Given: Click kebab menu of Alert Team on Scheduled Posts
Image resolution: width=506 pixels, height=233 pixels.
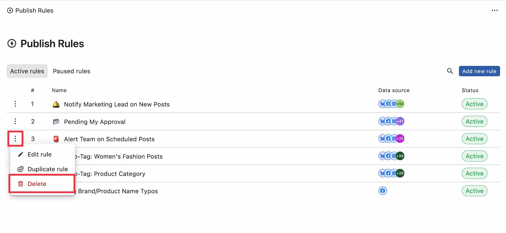Looking at the screenshot, I should click(15, 139).
